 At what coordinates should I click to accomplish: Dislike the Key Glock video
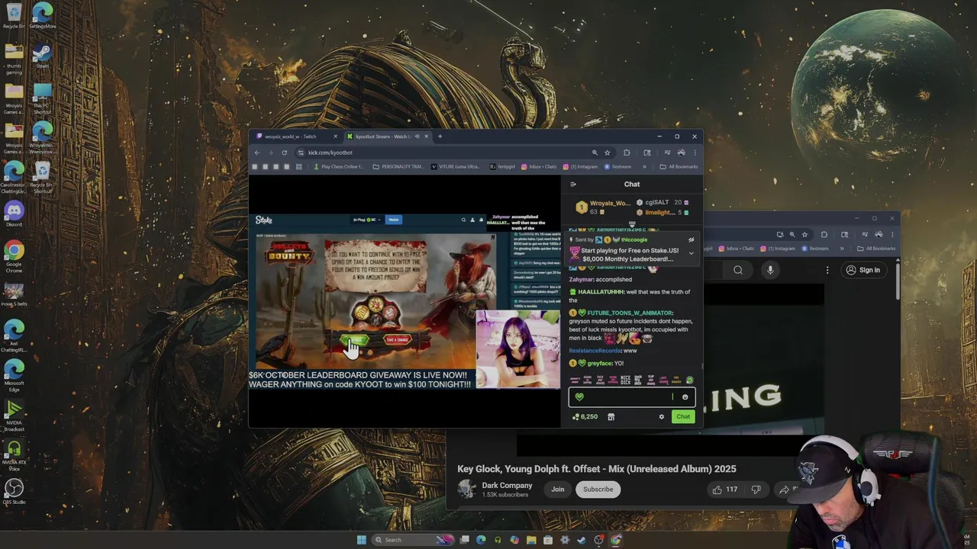click(x=756, y=490)
